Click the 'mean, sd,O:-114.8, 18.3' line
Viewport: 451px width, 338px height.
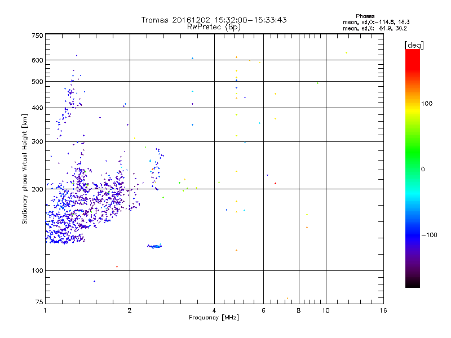click(376, 22)
